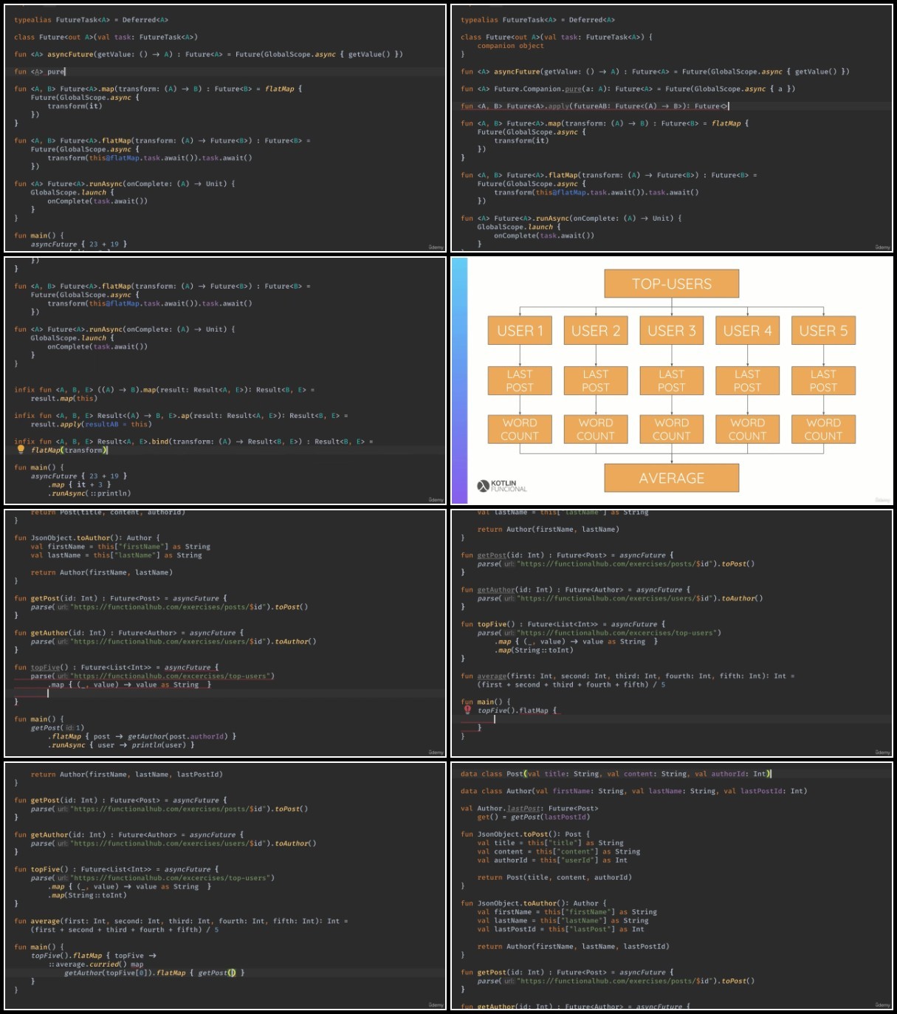
Task: Open thumbnail containing the "fun <A> pure" line
Action: [x=225, y=129]
